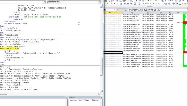Toggle Bold formatting in Excel toolbar
The image size is (188, 106).
point(115,4)
